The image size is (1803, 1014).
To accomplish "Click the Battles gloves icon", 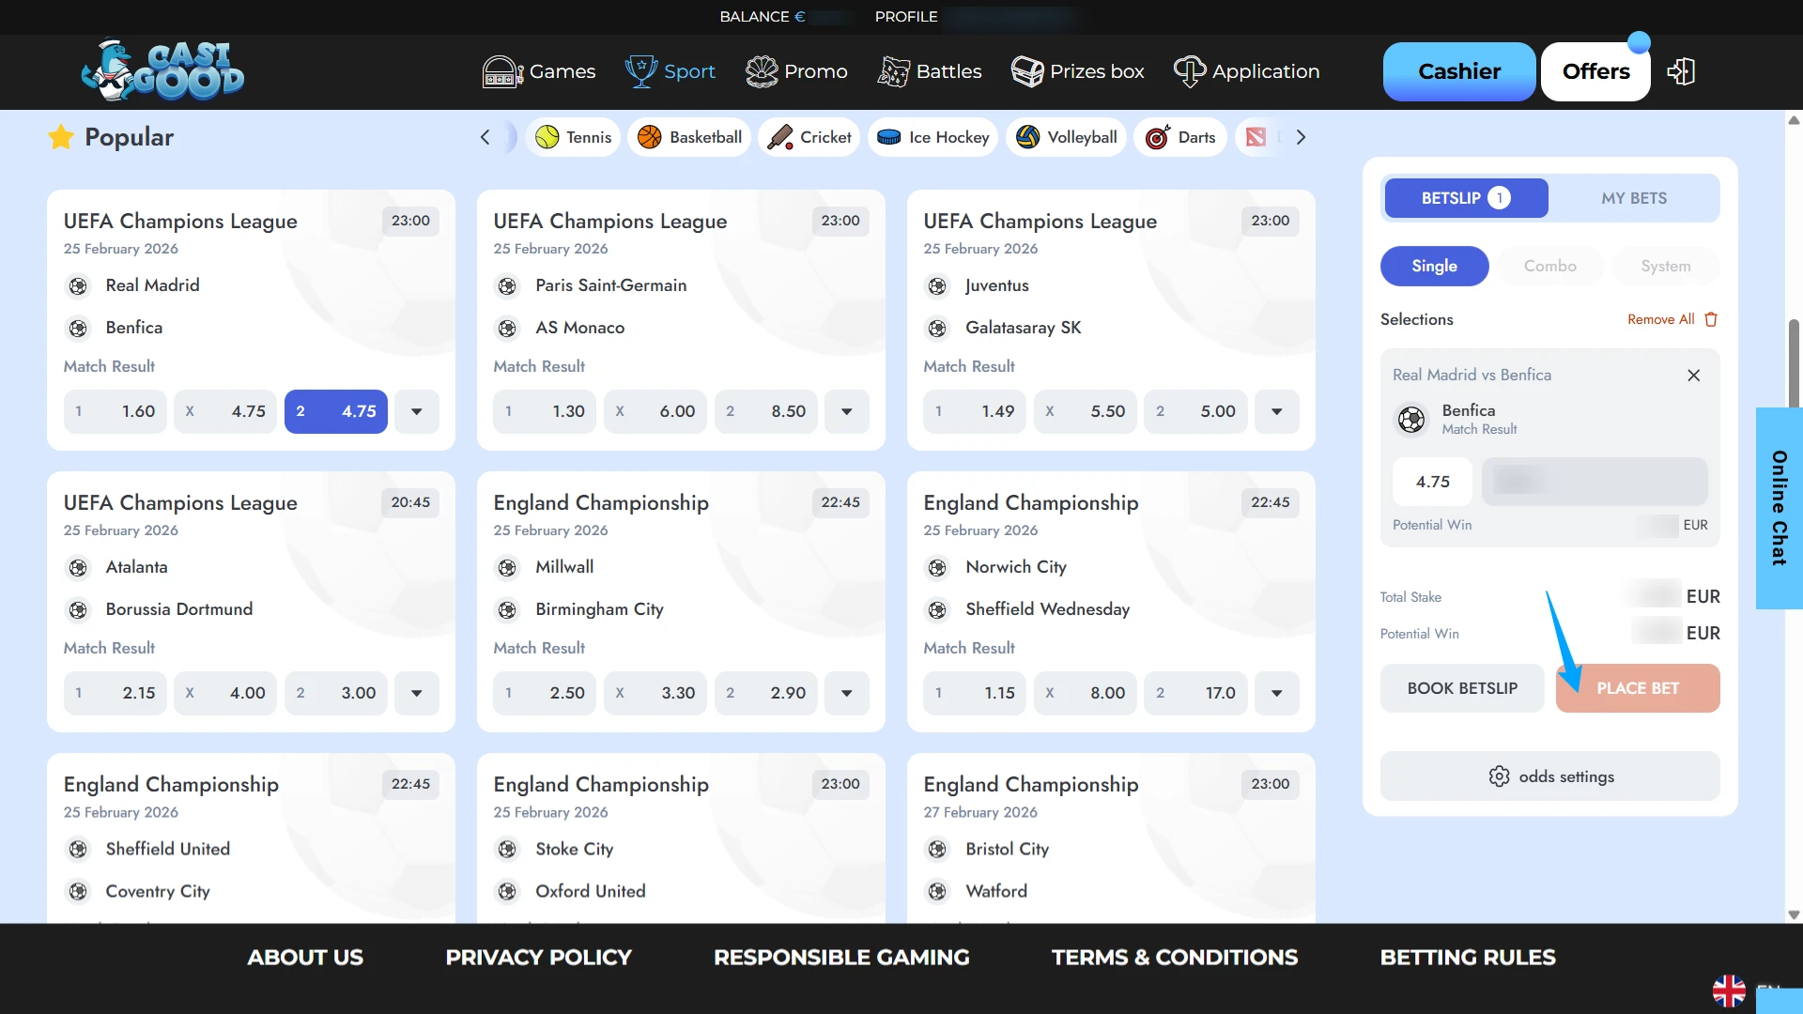I will [x=893, y=71].
